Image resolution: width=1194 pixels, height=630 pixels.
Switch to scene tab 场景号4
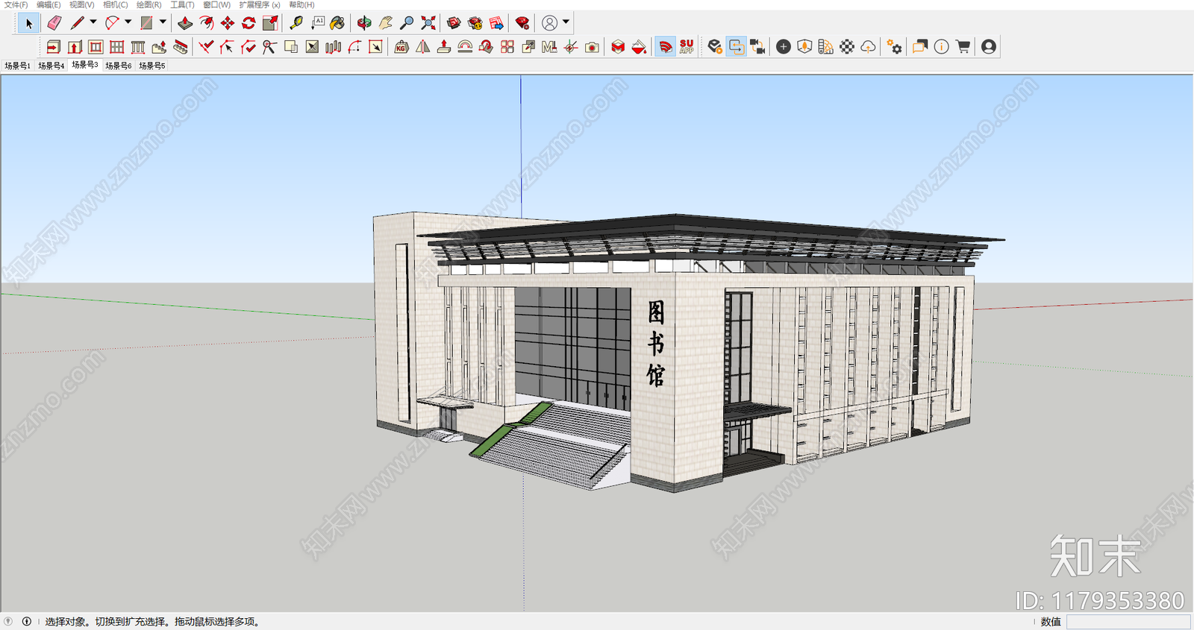point(51,66)
